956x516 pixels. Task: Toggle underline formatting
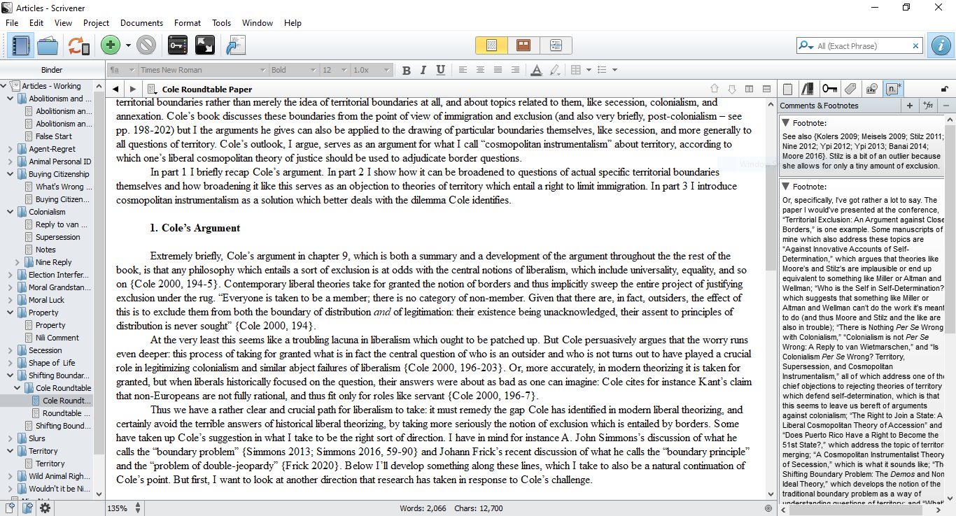pos(440,70)
